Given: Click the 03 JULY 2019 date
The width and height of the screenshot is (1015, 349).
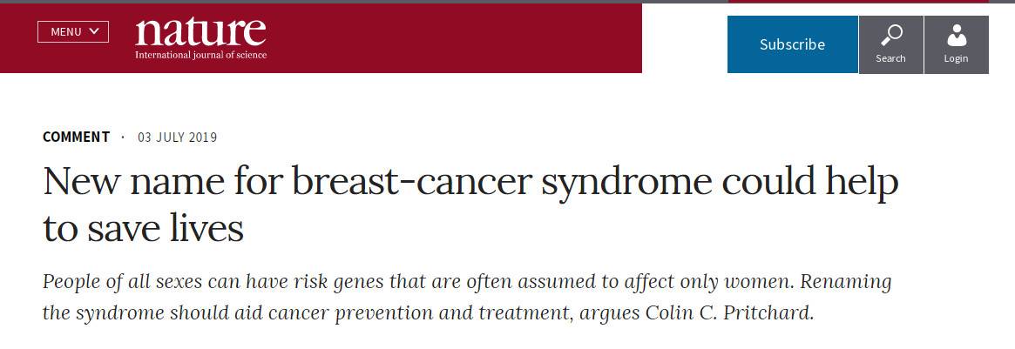Looking at the screenshot, I should (177, 138).
